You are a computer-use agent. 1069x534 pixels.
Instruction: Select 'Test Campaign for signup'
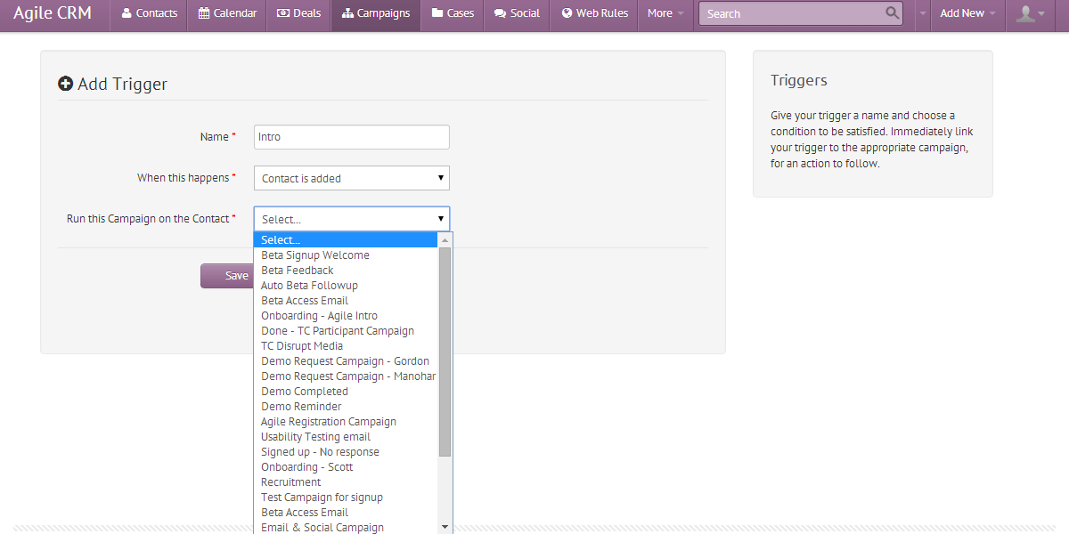(x=346, y=498)
